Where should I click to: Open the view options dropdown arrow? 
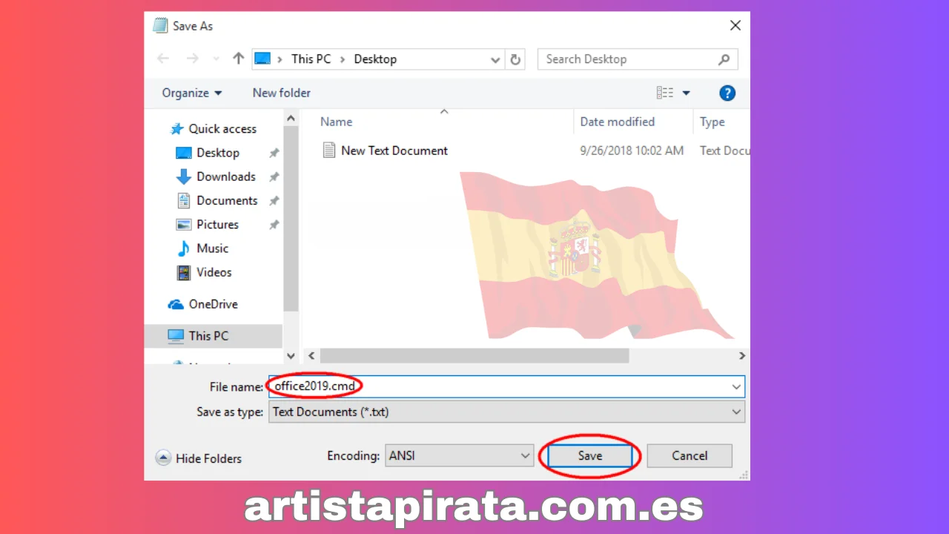[x=686, y=93]
